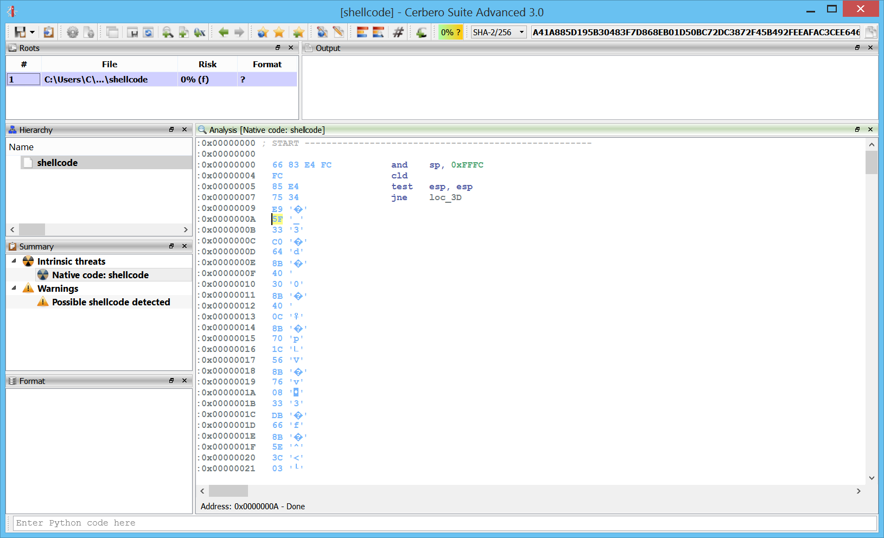Click the save project floppy icon
Viewport: 884px width, 538px height.
(x=20, y=32)
